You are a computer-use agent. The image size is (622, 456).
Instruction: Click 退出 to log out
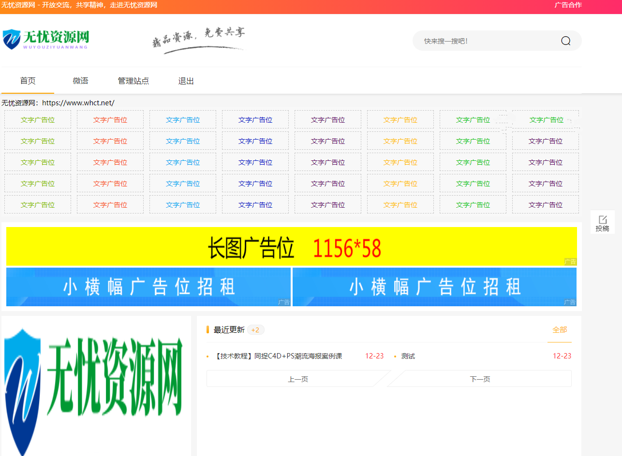(x=186, y=81)
